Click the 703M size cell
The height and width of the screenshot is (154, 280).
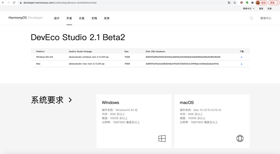pos(127,57)
